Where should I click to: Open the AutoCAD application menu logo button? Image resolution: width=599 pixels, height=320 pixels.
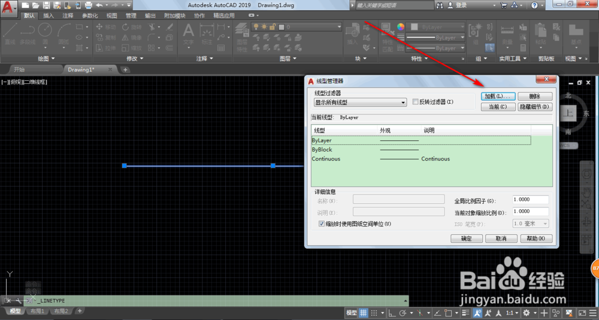tap(9, 9)
